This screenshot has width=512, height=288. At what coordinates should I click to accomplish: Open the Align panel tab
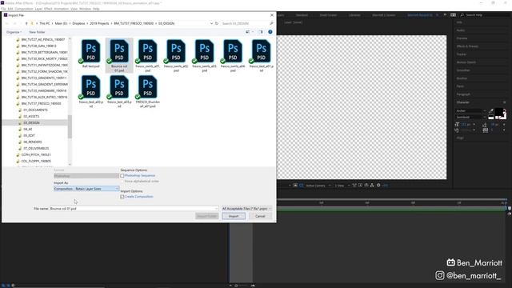pos(460,138)
